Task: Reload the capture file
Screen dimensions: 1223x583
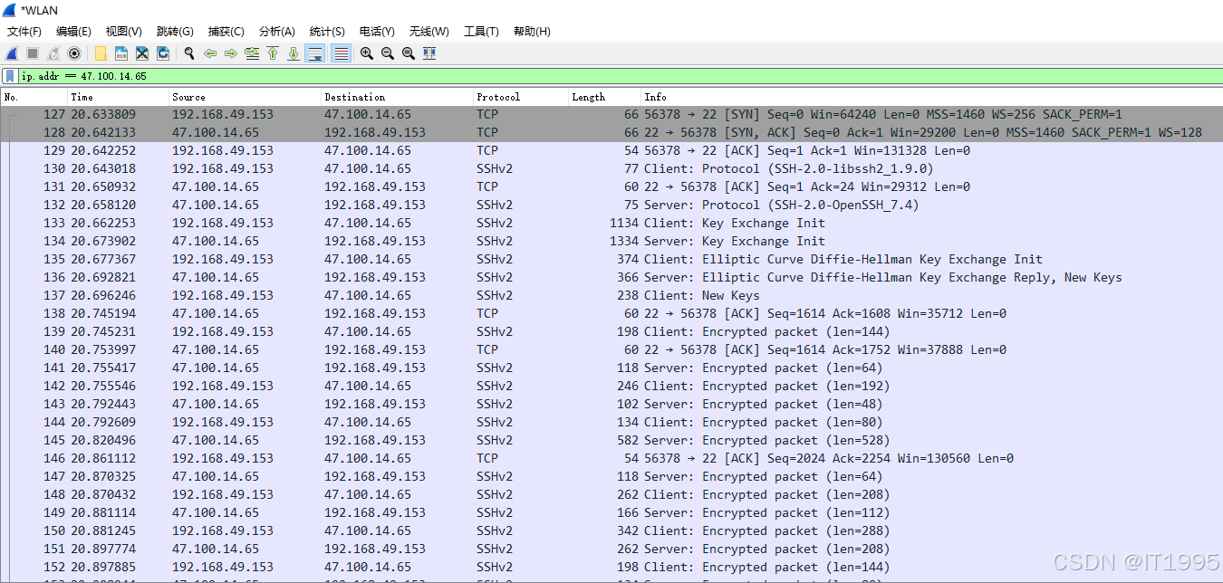Action: coord(163,53)
